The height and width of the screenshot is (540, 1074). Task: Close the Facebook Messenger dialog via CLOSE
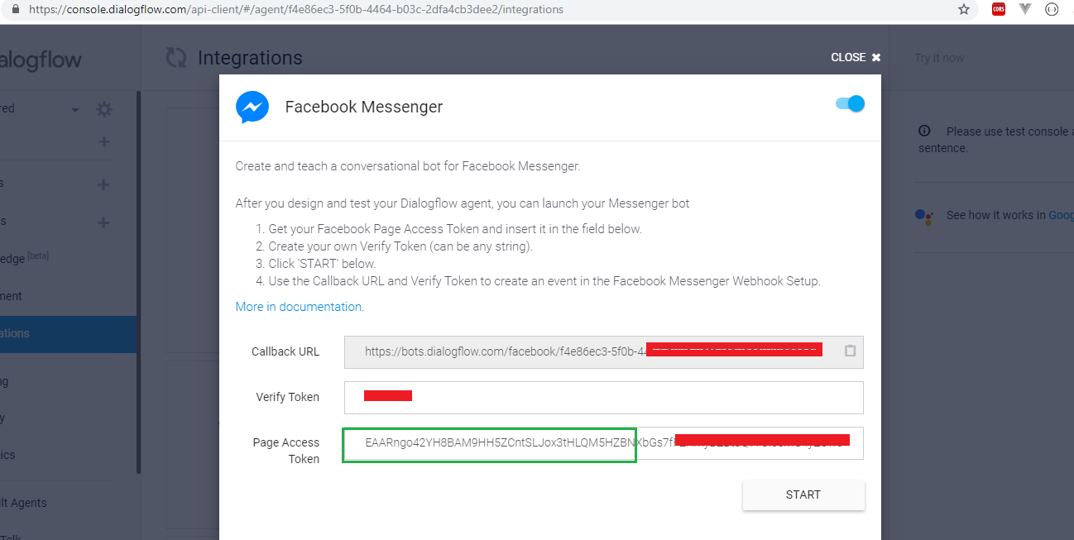pos(856,57)
